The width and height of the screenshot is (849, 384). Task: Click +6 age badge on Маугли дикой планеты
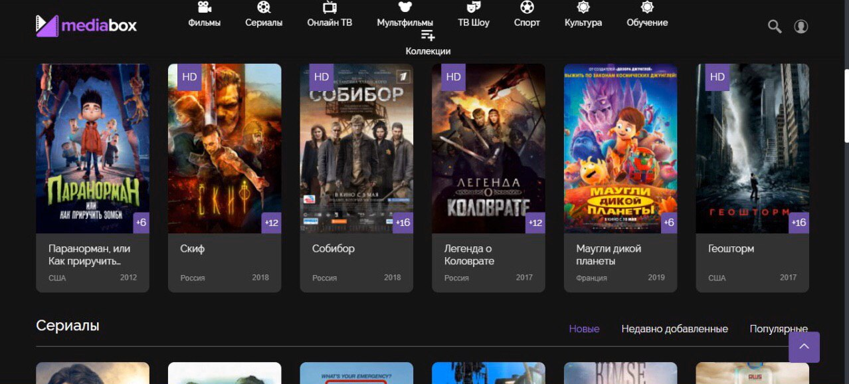click(669, 223)
